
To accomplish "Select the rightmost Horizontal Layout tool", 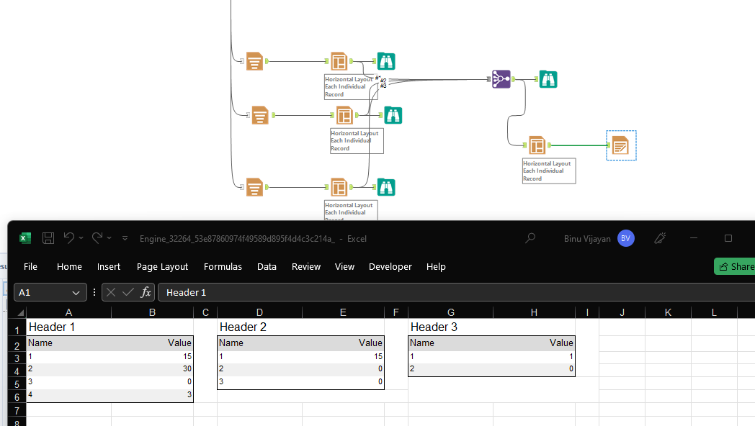I will 537,145.
